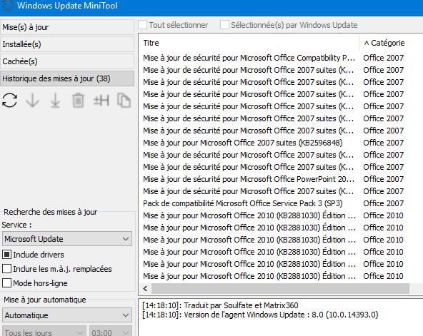
Task: Click the install updates arrow icon
Action: (55, 101)
